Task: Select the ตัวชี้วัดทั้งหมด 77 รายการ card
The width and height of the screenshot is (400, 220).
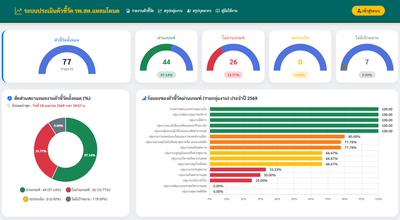Action: point(67,56)
